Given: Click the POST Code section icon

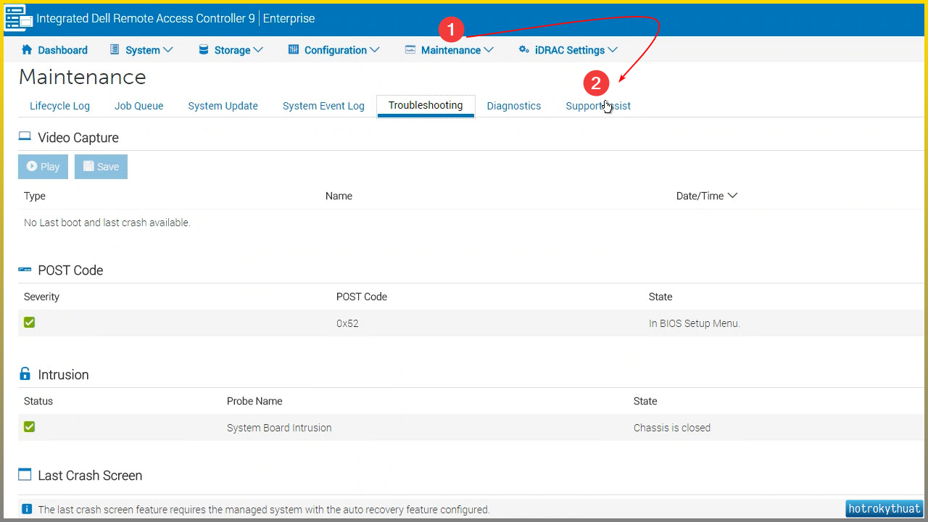Looking at the screenshot, I should [25, 270].
